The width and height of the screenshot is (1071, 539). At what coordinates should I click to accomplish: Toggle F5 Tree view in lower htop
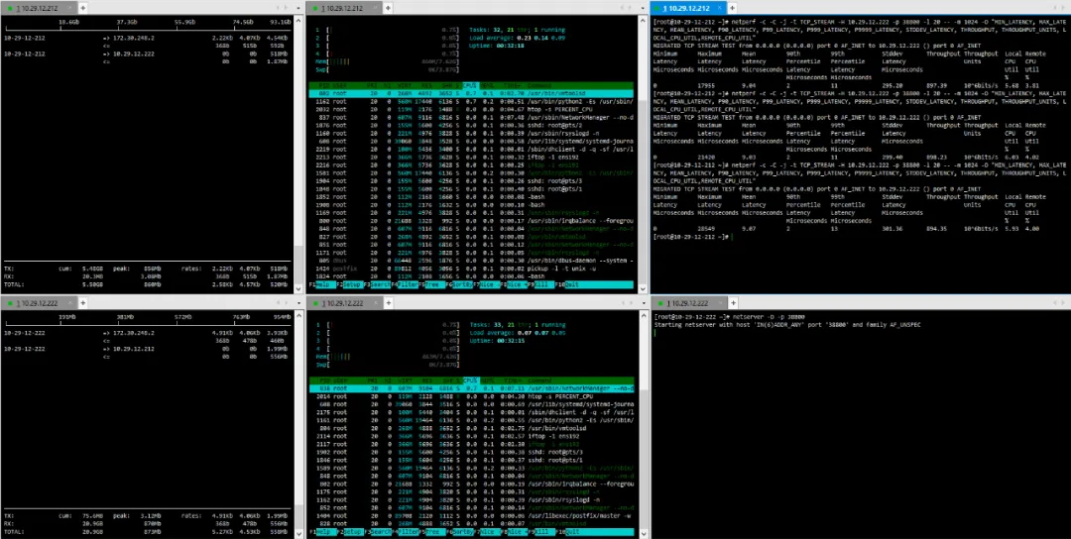pyautogui.click(x=432, y=531)
